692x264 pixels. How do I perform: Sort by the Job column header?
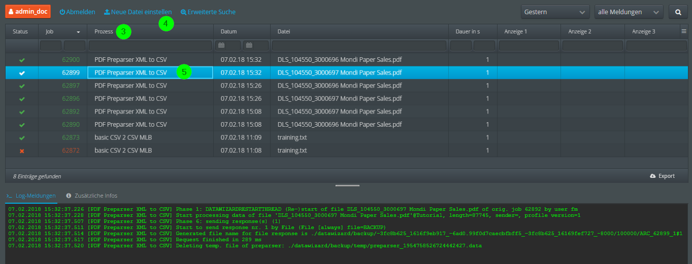point(62,31)
